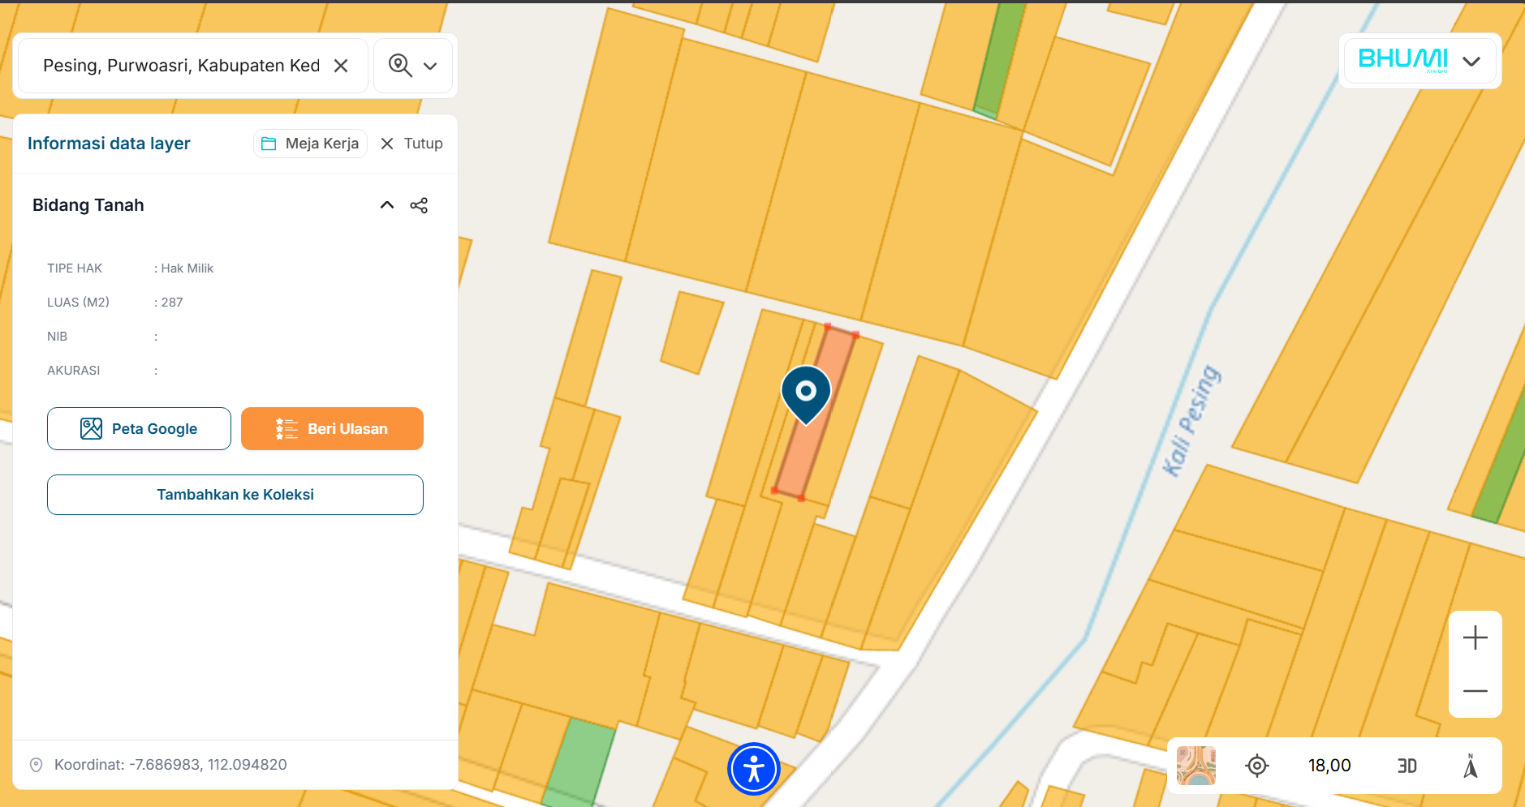Viewport: 1525px width, 807px height.
Task: Zoom in on the map
Action: [x=1475, y=638]
